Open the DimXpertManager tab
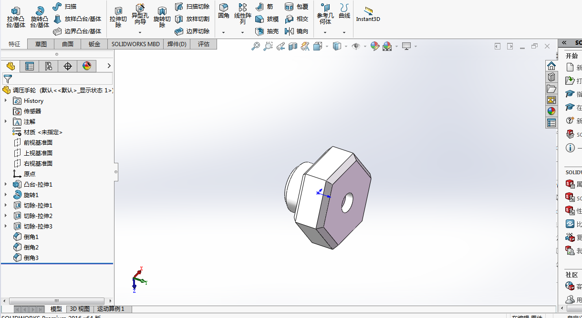 [x=68, y=66]
